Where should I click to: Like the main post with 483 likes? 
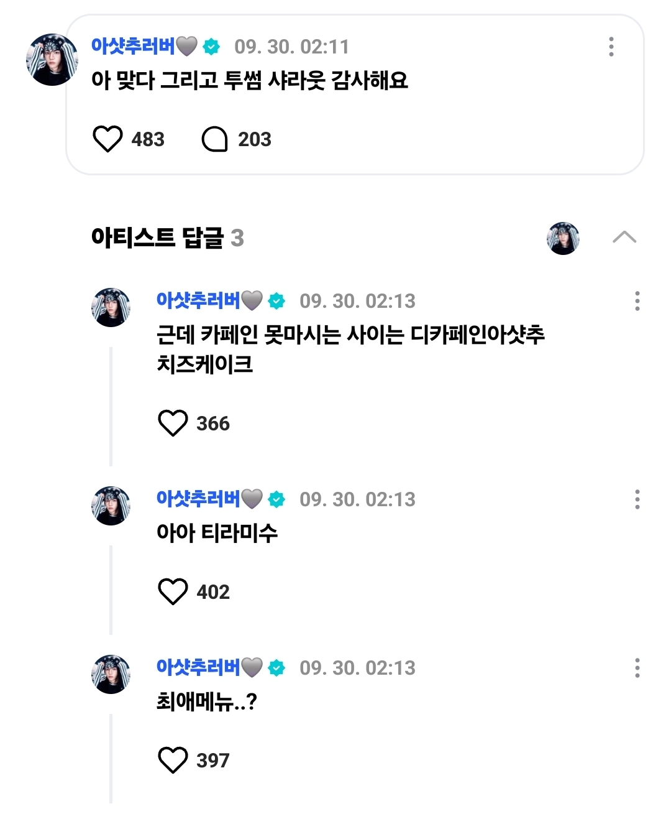click(x=107, y=139)
